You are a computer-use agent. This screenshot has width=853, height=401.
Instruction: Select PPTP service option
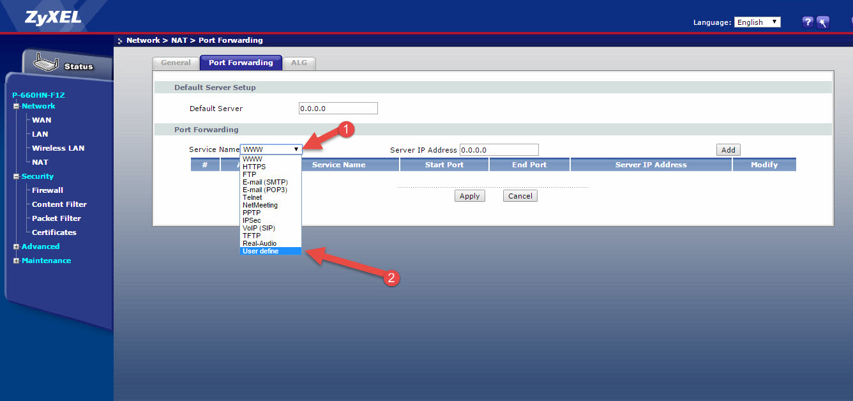[270, 213]
